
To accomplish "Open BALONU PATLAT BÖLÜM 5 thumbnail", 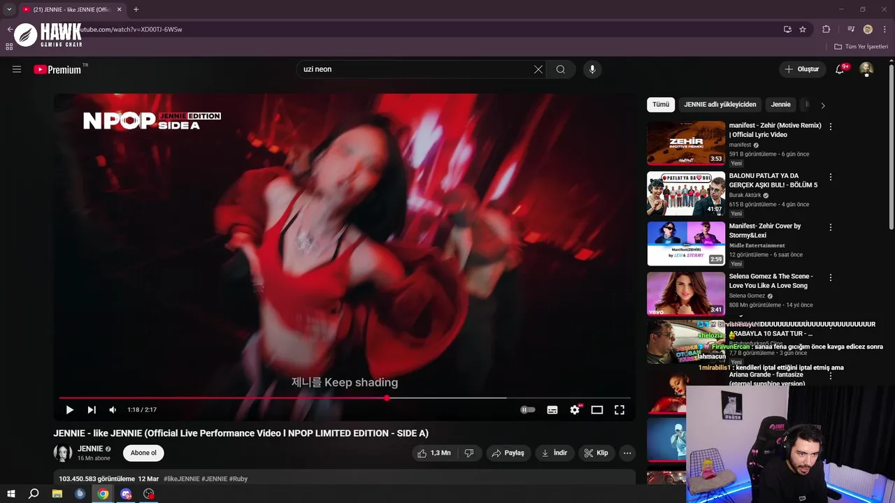I will click(686, 194).
